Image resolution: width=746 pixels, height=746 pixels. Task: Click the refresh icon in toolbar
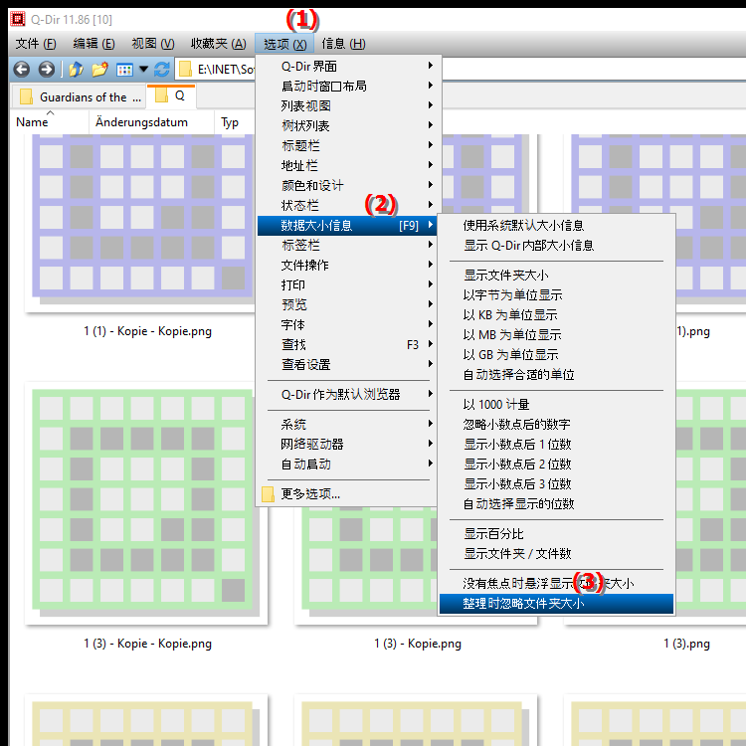162,70
